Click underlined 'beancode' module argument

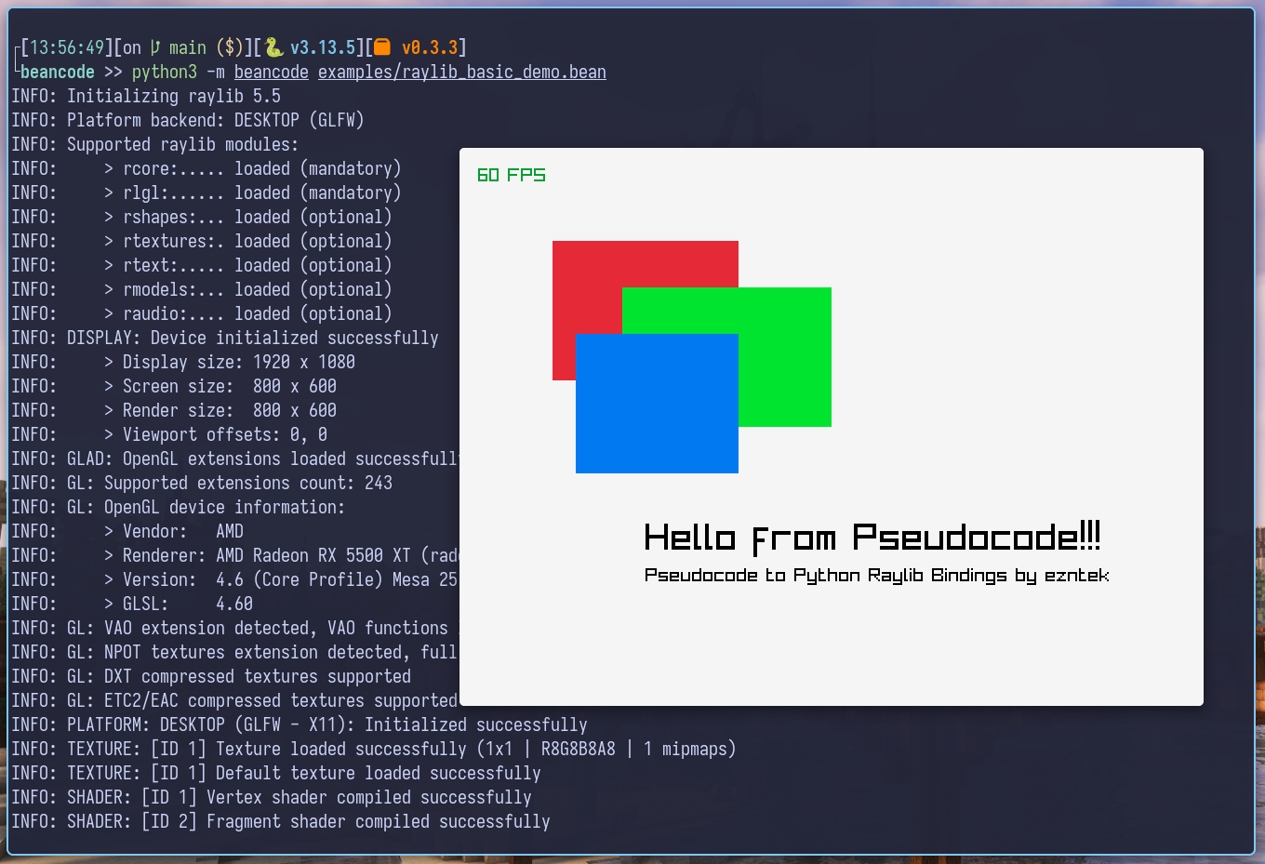point(272,72)
